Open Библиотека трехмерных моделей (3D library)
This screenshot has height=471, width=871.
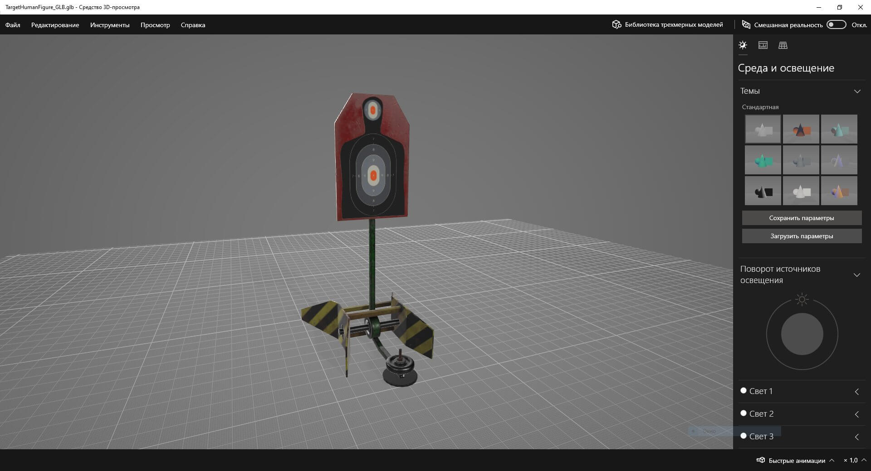click(667, 25)
